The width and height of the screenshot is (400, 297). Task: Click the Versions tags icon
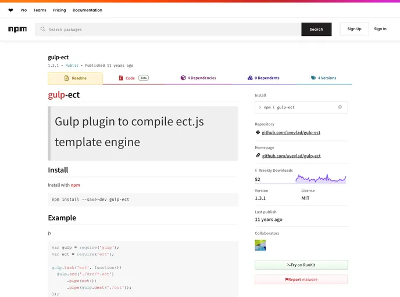[313, 78]
